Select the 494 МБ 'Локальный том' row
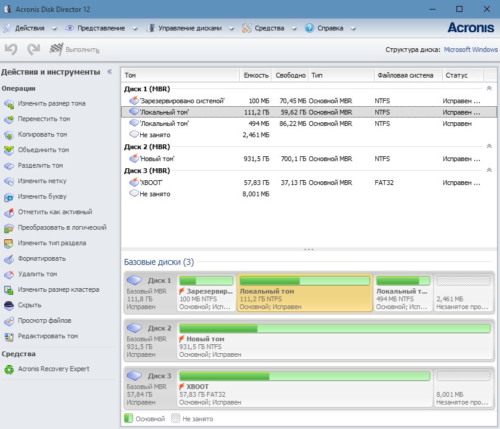This screenshot has height=429, width=500. (x=309, y=124)
